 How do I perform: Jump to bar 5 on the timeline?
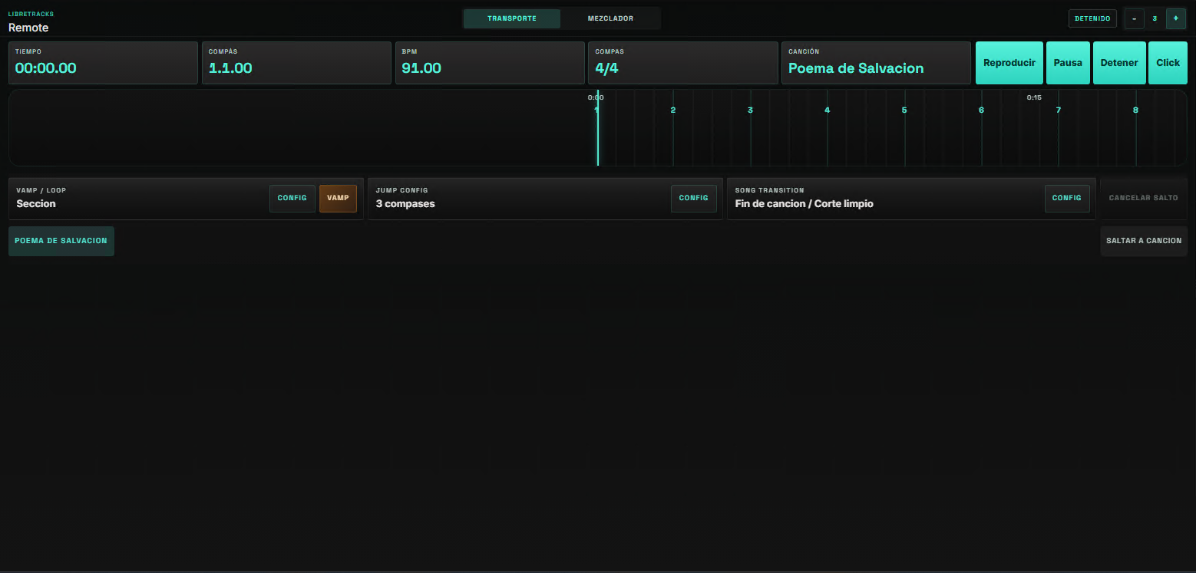click(x=904, y=110)
